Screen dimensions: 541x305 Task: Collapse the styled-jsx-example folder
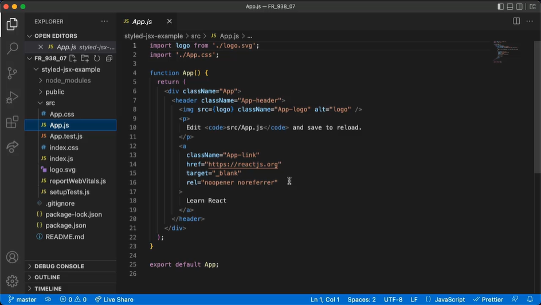70,69
